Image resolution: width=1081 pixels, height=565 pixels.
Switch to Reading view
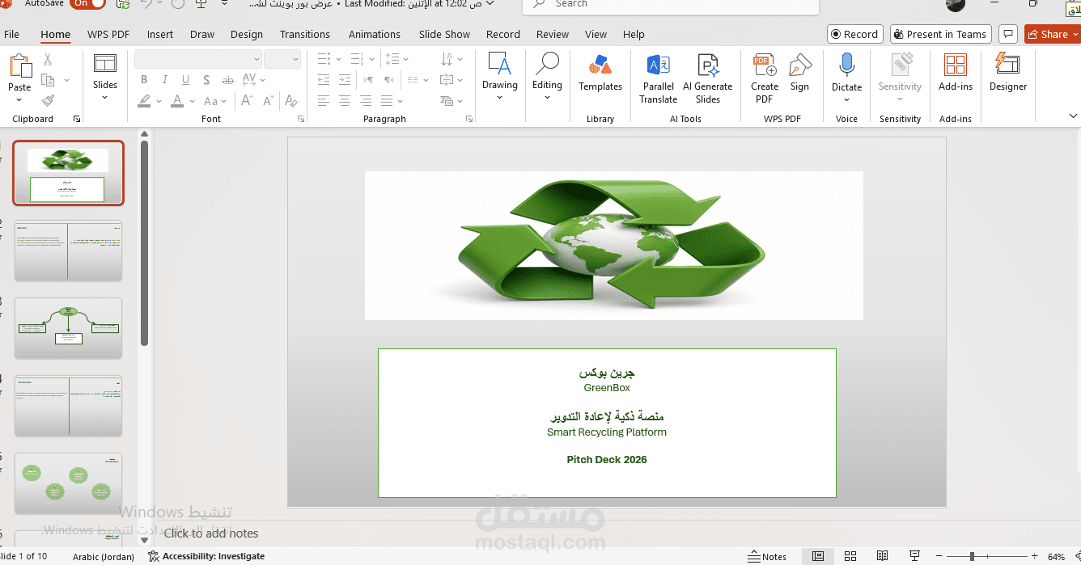883,556
